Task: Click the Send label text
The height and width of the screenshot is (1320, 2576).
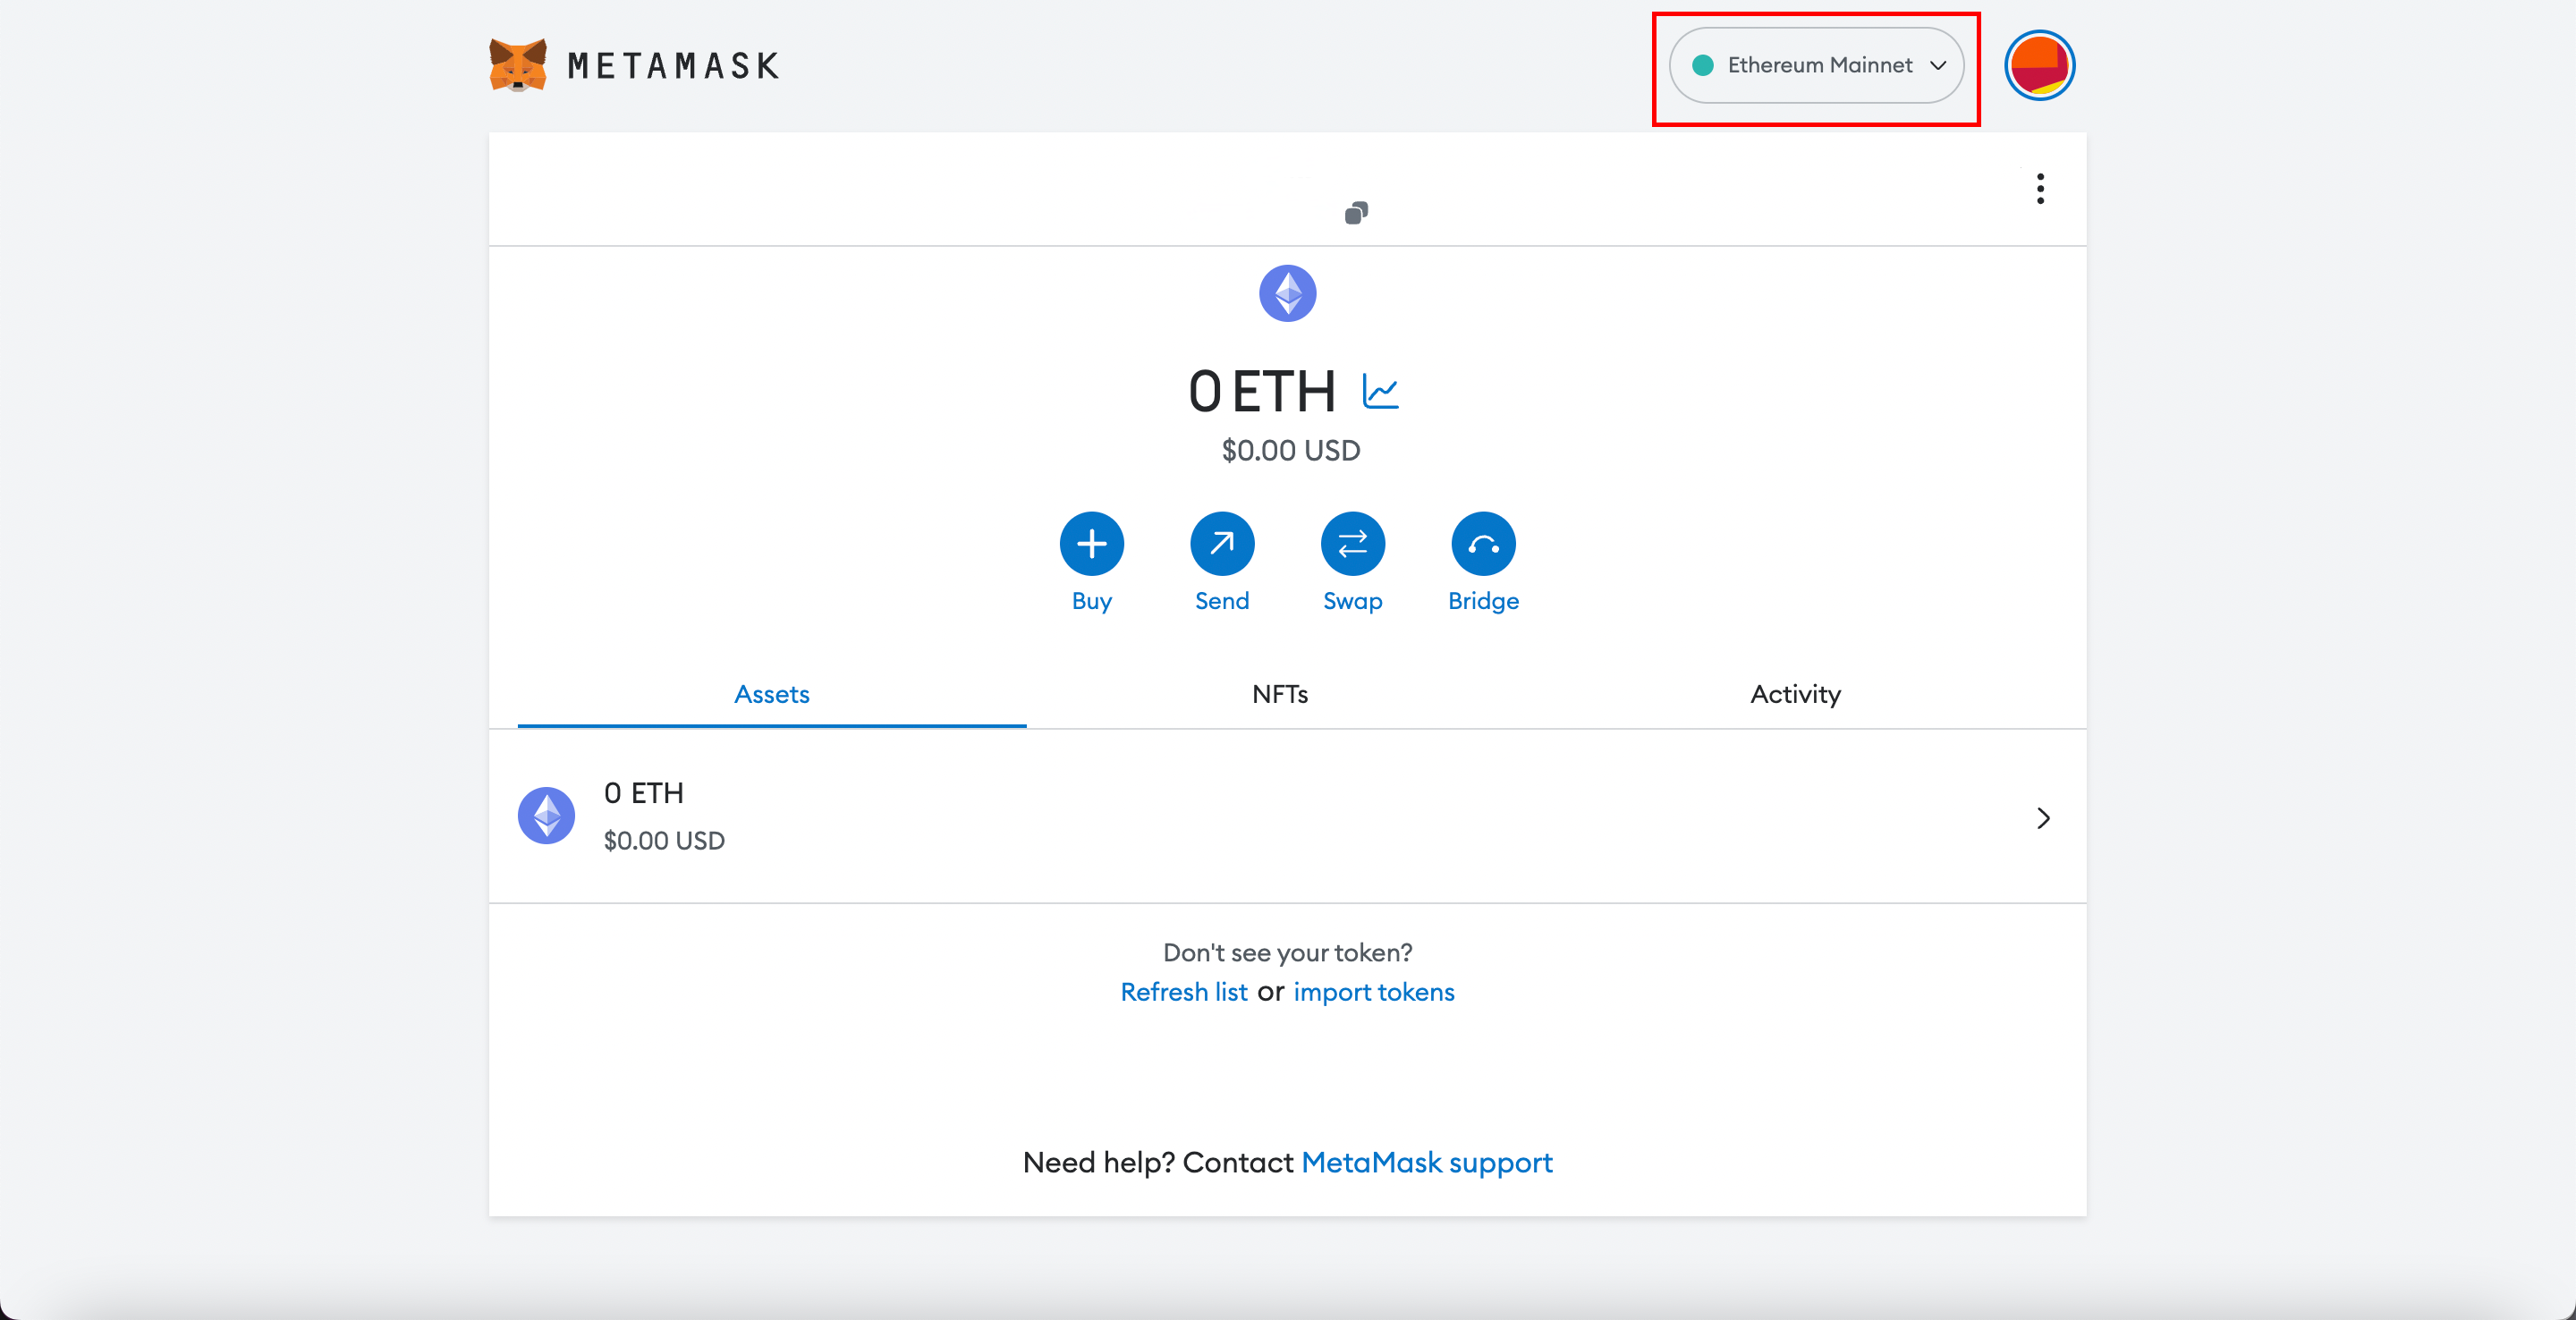Action: click(1222, 601)
